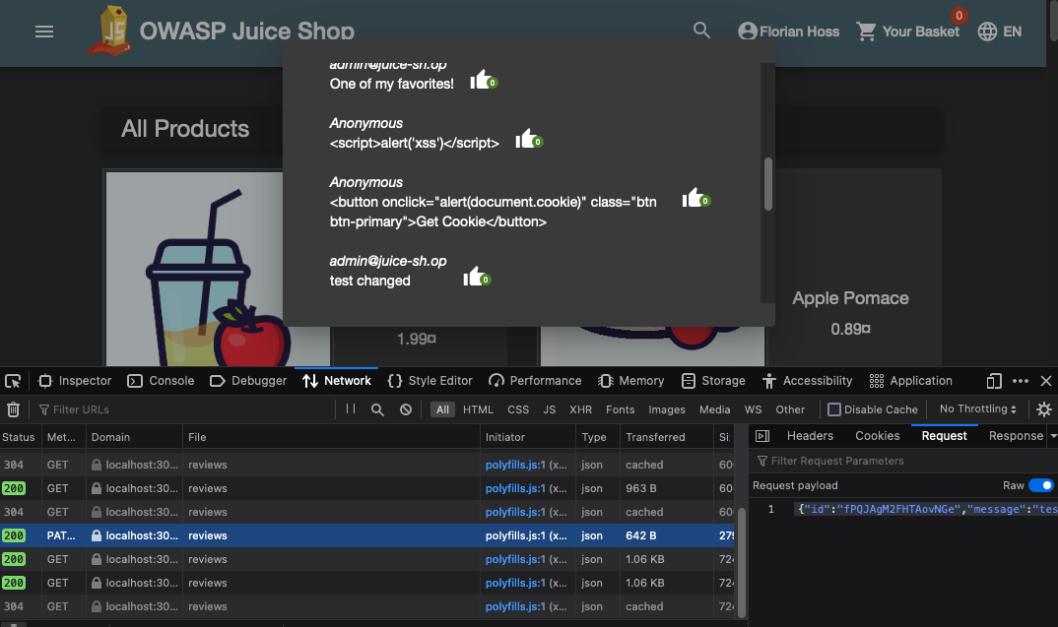The height and width of the screenshot is (627, 1058).
Task: Open the Storage tab
Action: point(713,381)
